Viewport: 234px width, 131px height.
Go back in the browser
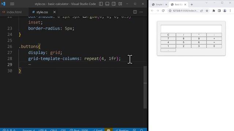(152, 11)
